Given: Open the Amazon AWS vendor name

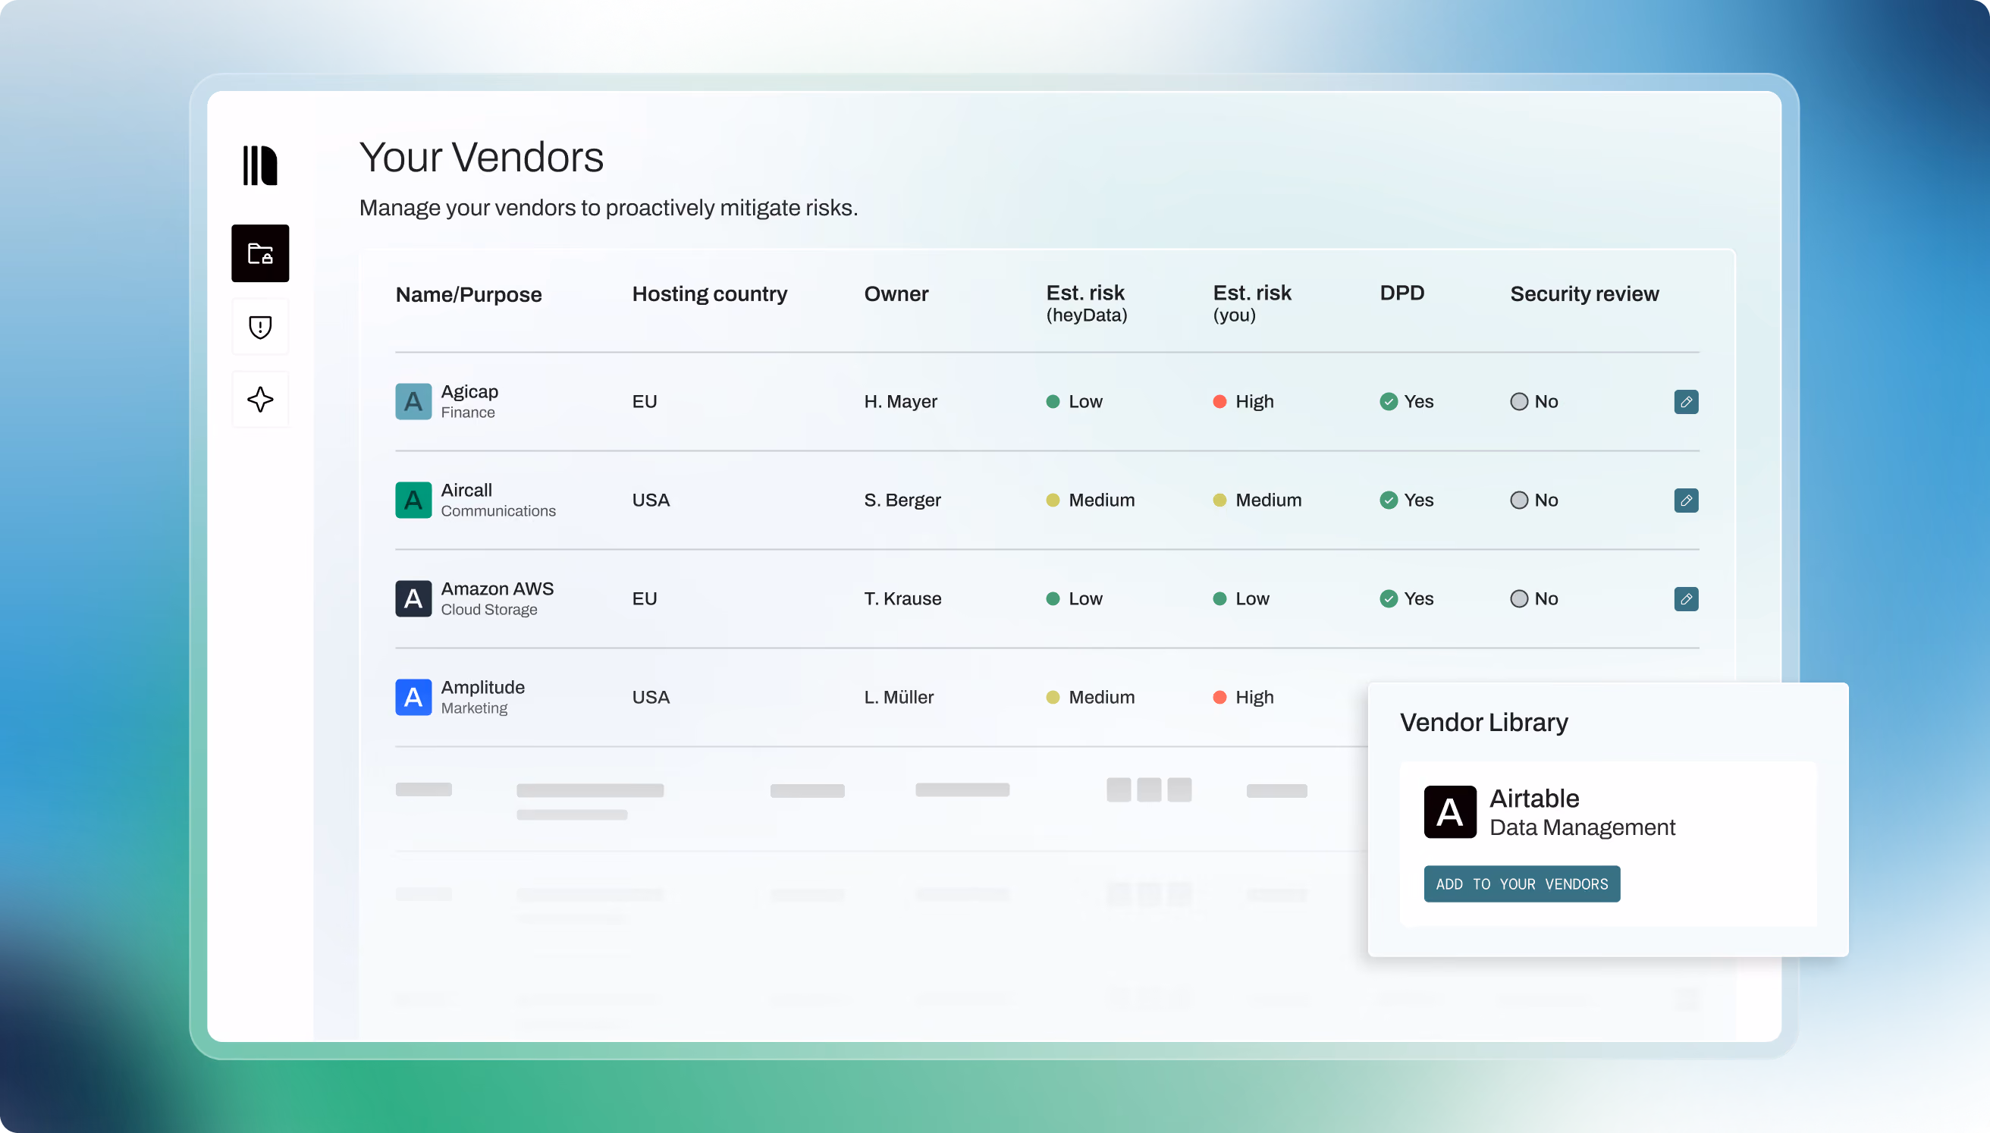Looking at the screenshot, I should pyautogui.click(x=497, y=589).
